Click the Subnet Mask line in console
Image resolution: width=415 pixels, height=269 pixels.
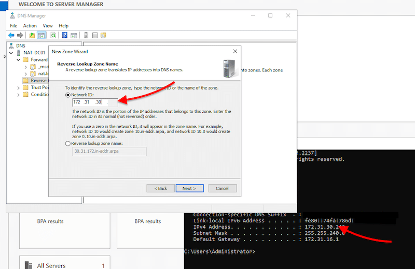pyautogui.click(x=269, y=233)
